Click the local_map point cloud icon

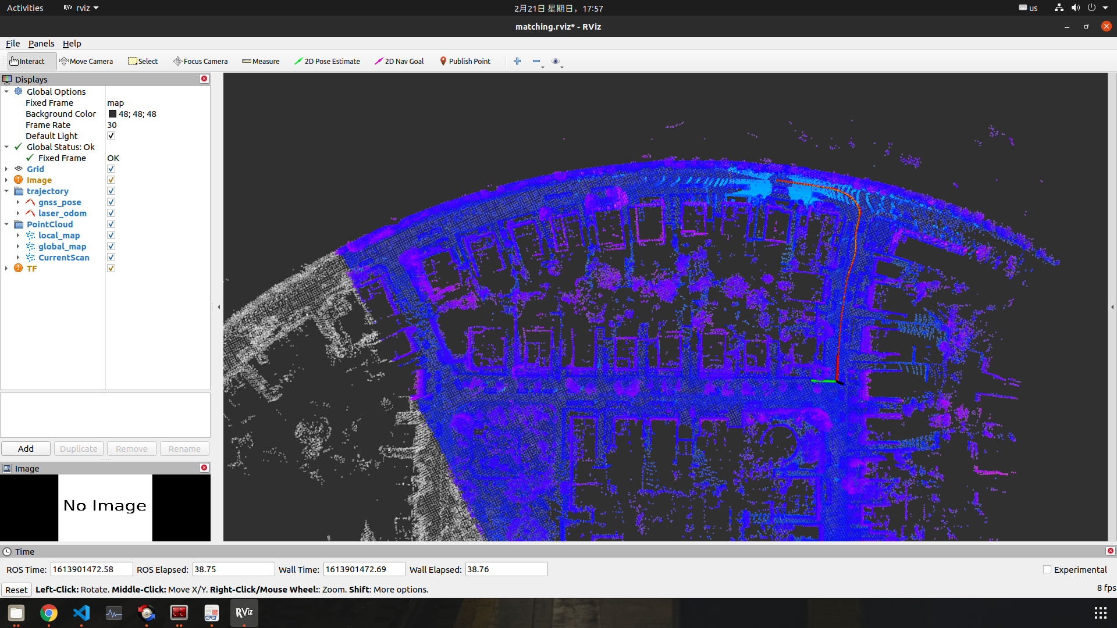[30, 235]
